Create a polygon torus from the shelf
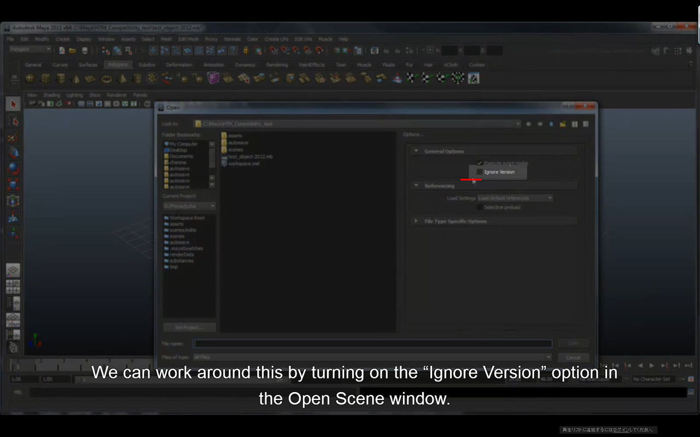Screen dimensions: 700x437 coord(106,78)
